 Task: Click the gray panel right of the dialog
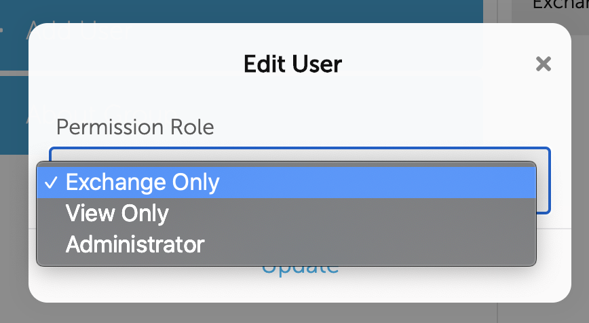[x=580, y=170]
